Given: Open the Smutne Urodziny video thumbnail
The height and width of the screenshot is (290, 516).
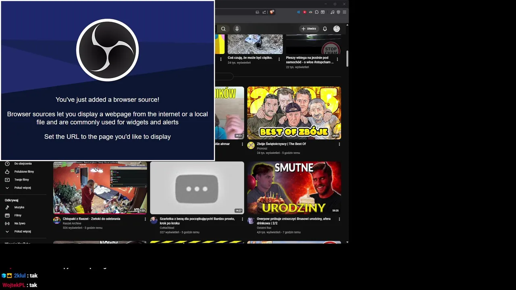Looking at the screenshot, I should pos(294,188).
